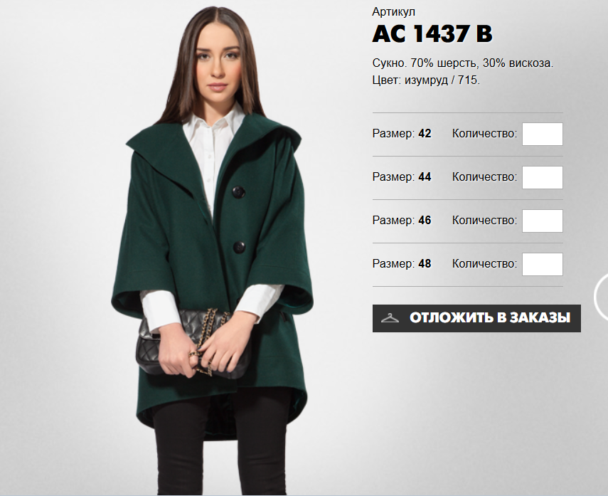Focus the quantity field for size 42

542,134
